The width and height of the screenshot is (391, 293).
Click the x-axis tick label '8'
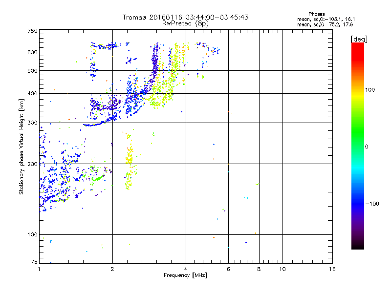[259, 269]
